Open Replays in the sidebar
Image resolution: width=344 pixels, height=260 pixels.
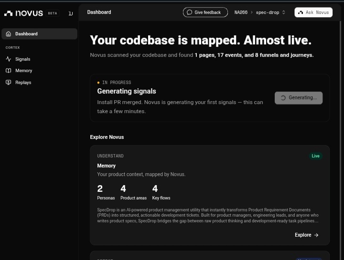[40, 83]
